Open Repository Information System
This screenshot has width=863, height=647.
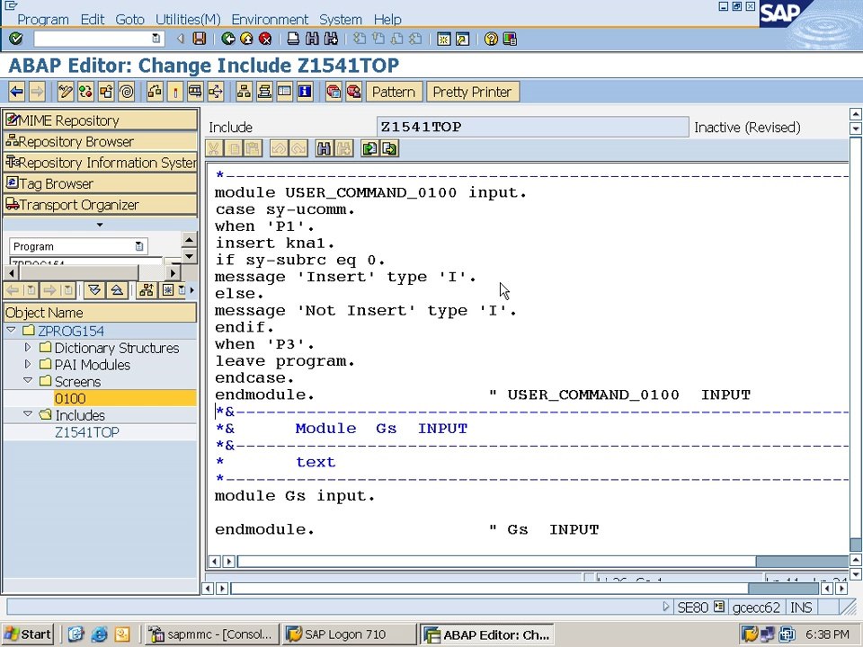coord(100,163)
